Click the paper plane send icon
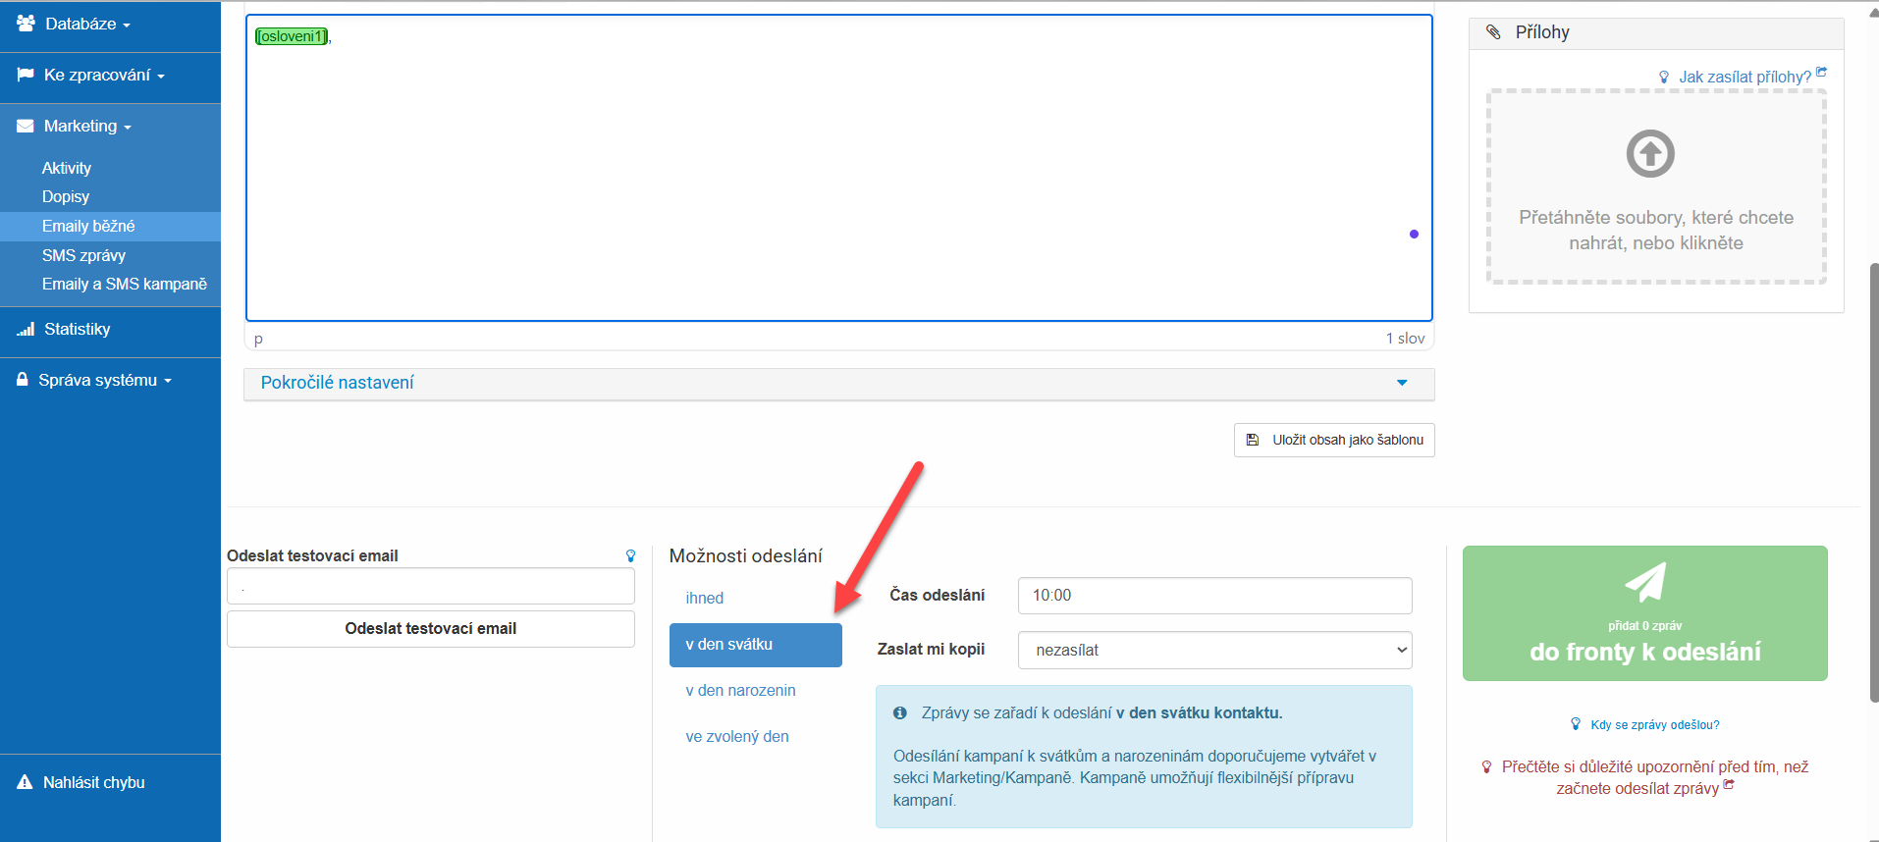Image resolution: width=1879 pixels, height=842 pixels. 1646,583
